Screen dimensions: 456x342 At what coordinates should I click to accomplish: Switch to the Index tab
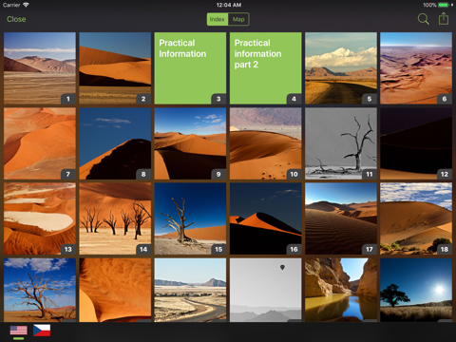[x=218, y=19]
